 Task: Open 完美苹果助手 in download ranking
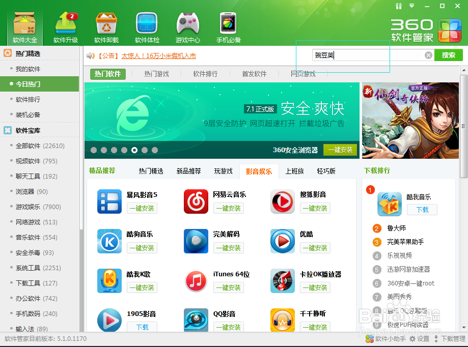(405, 242)
